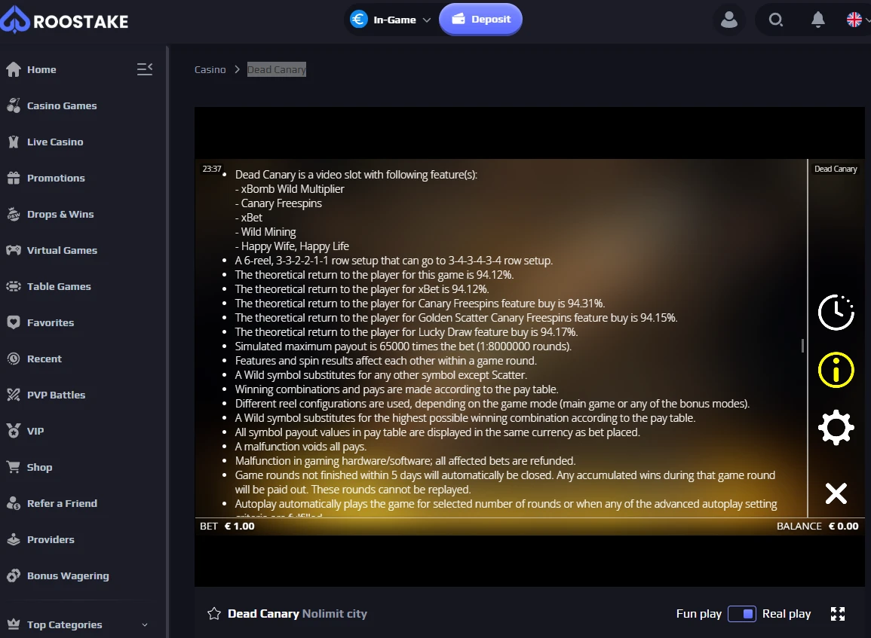Open Live Casino menu label

pos(55,142)
